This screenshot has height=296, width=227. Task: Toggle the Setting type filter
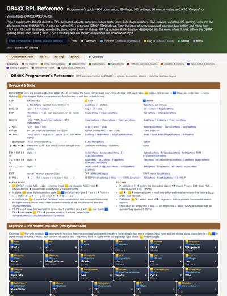tap(183, 41)
